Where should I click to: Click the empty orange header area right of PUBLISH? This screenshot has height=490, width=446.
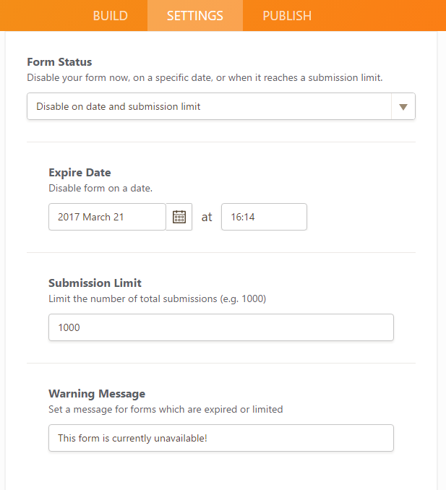[x=383, y=15]
